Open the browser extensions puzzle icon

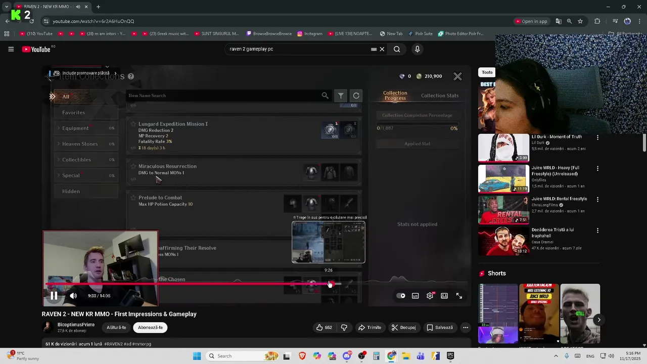597,21
